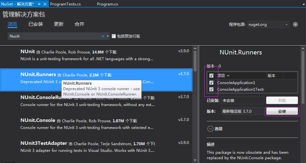Toggle the select-all projects checkbox
The width and height of the screenshot is (306, 163).
point(211,75)
